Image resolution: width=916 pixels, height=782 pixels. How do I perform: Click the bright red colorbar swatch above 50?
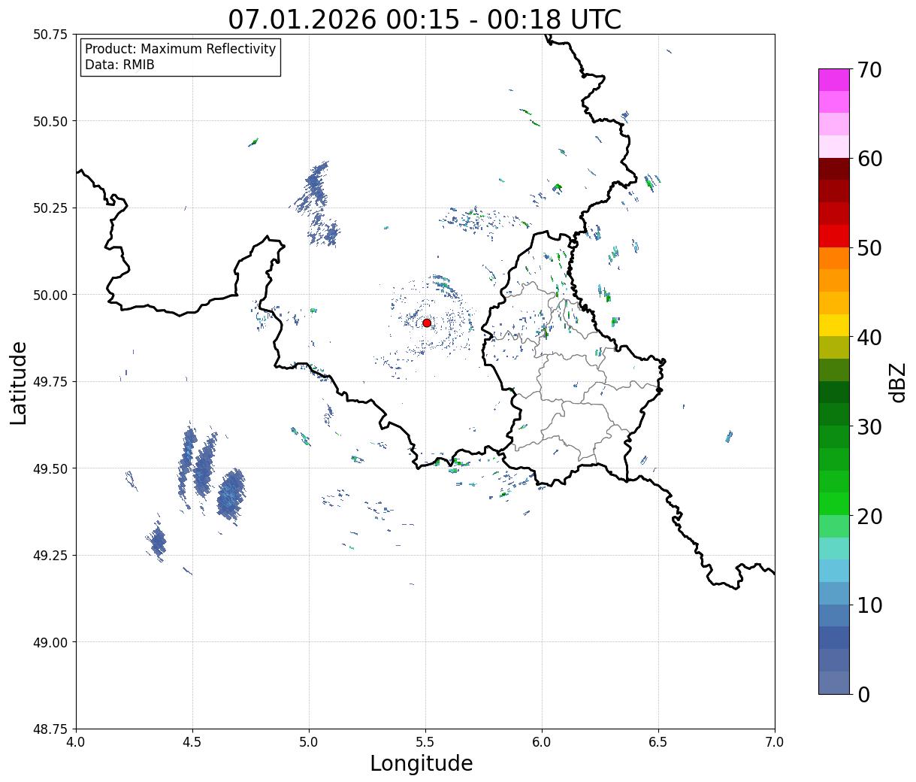pos(834,236)
